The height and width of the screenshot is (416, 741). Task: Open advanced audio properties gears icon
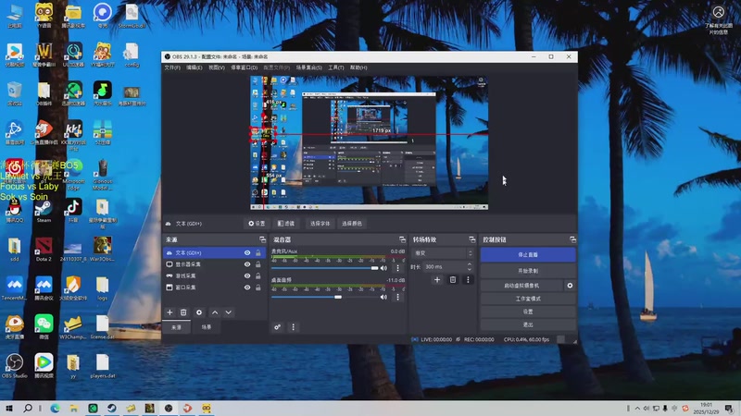point(277,327)
